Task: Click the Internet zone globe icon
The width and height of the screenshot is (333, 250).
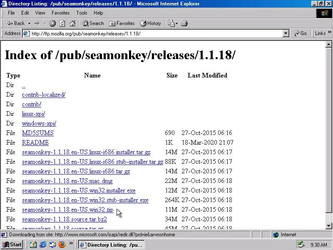Action: click(x=276, y=235)
